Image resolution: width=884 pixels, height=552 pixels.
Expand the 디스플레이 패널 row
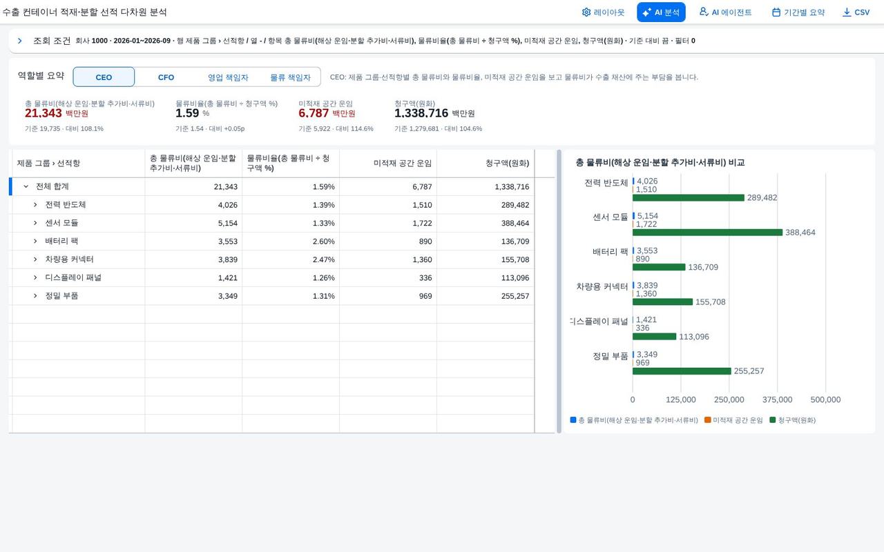tap(35, 277)
